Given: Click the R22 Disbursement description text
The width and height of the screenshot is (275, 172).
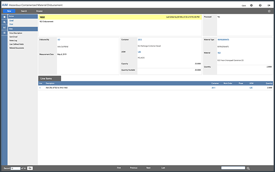Looking at the screenshot, I should [46, 22].
